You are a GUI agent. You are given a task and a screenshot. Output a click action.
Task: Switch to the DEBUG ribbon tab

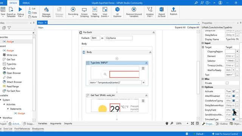[26, 3]
